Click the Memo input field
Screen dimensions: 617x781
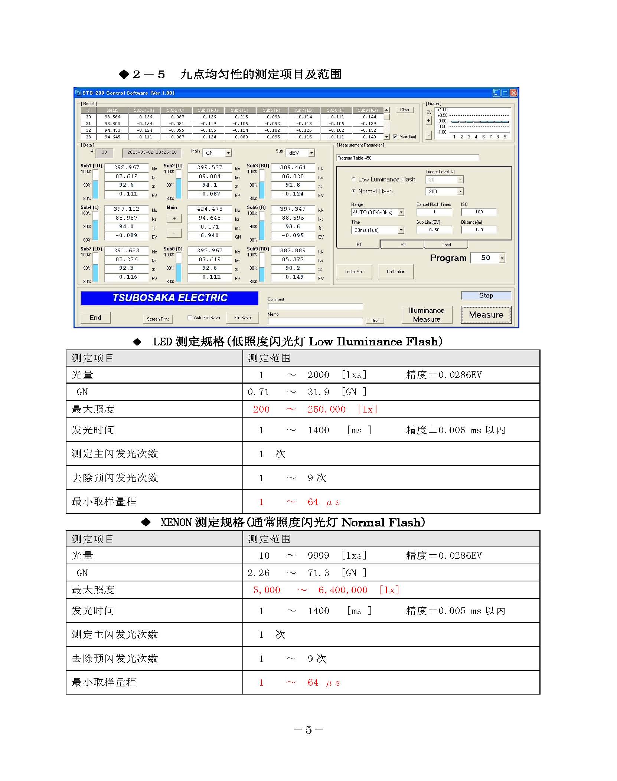pyautogui.click(x=315, y=321)
